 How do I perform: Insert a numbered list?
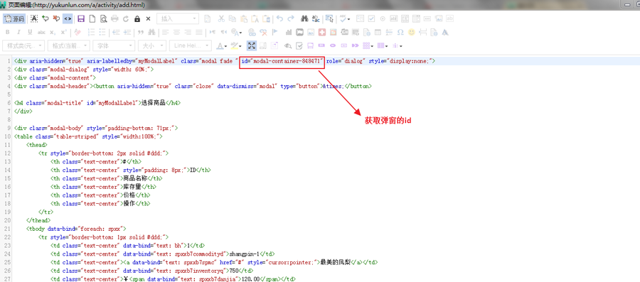pos(92,32)
